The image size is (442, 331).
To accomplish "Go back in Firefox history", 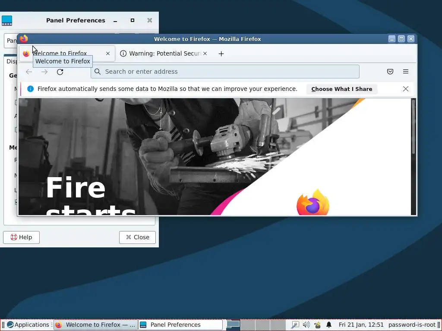I will coord(29,72).
